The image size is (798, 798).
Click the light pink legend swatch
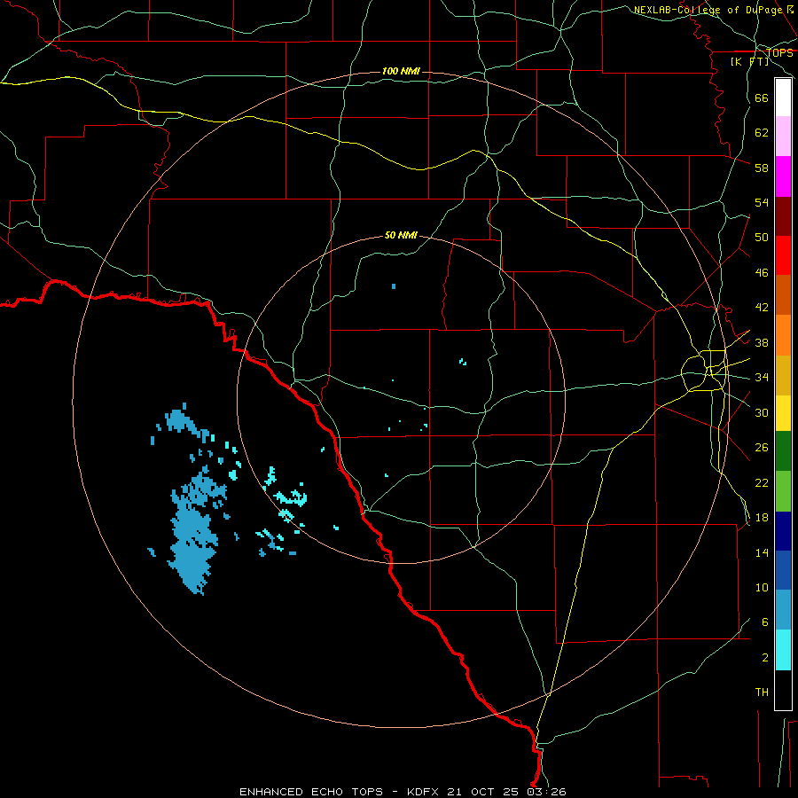click(783, 137)
